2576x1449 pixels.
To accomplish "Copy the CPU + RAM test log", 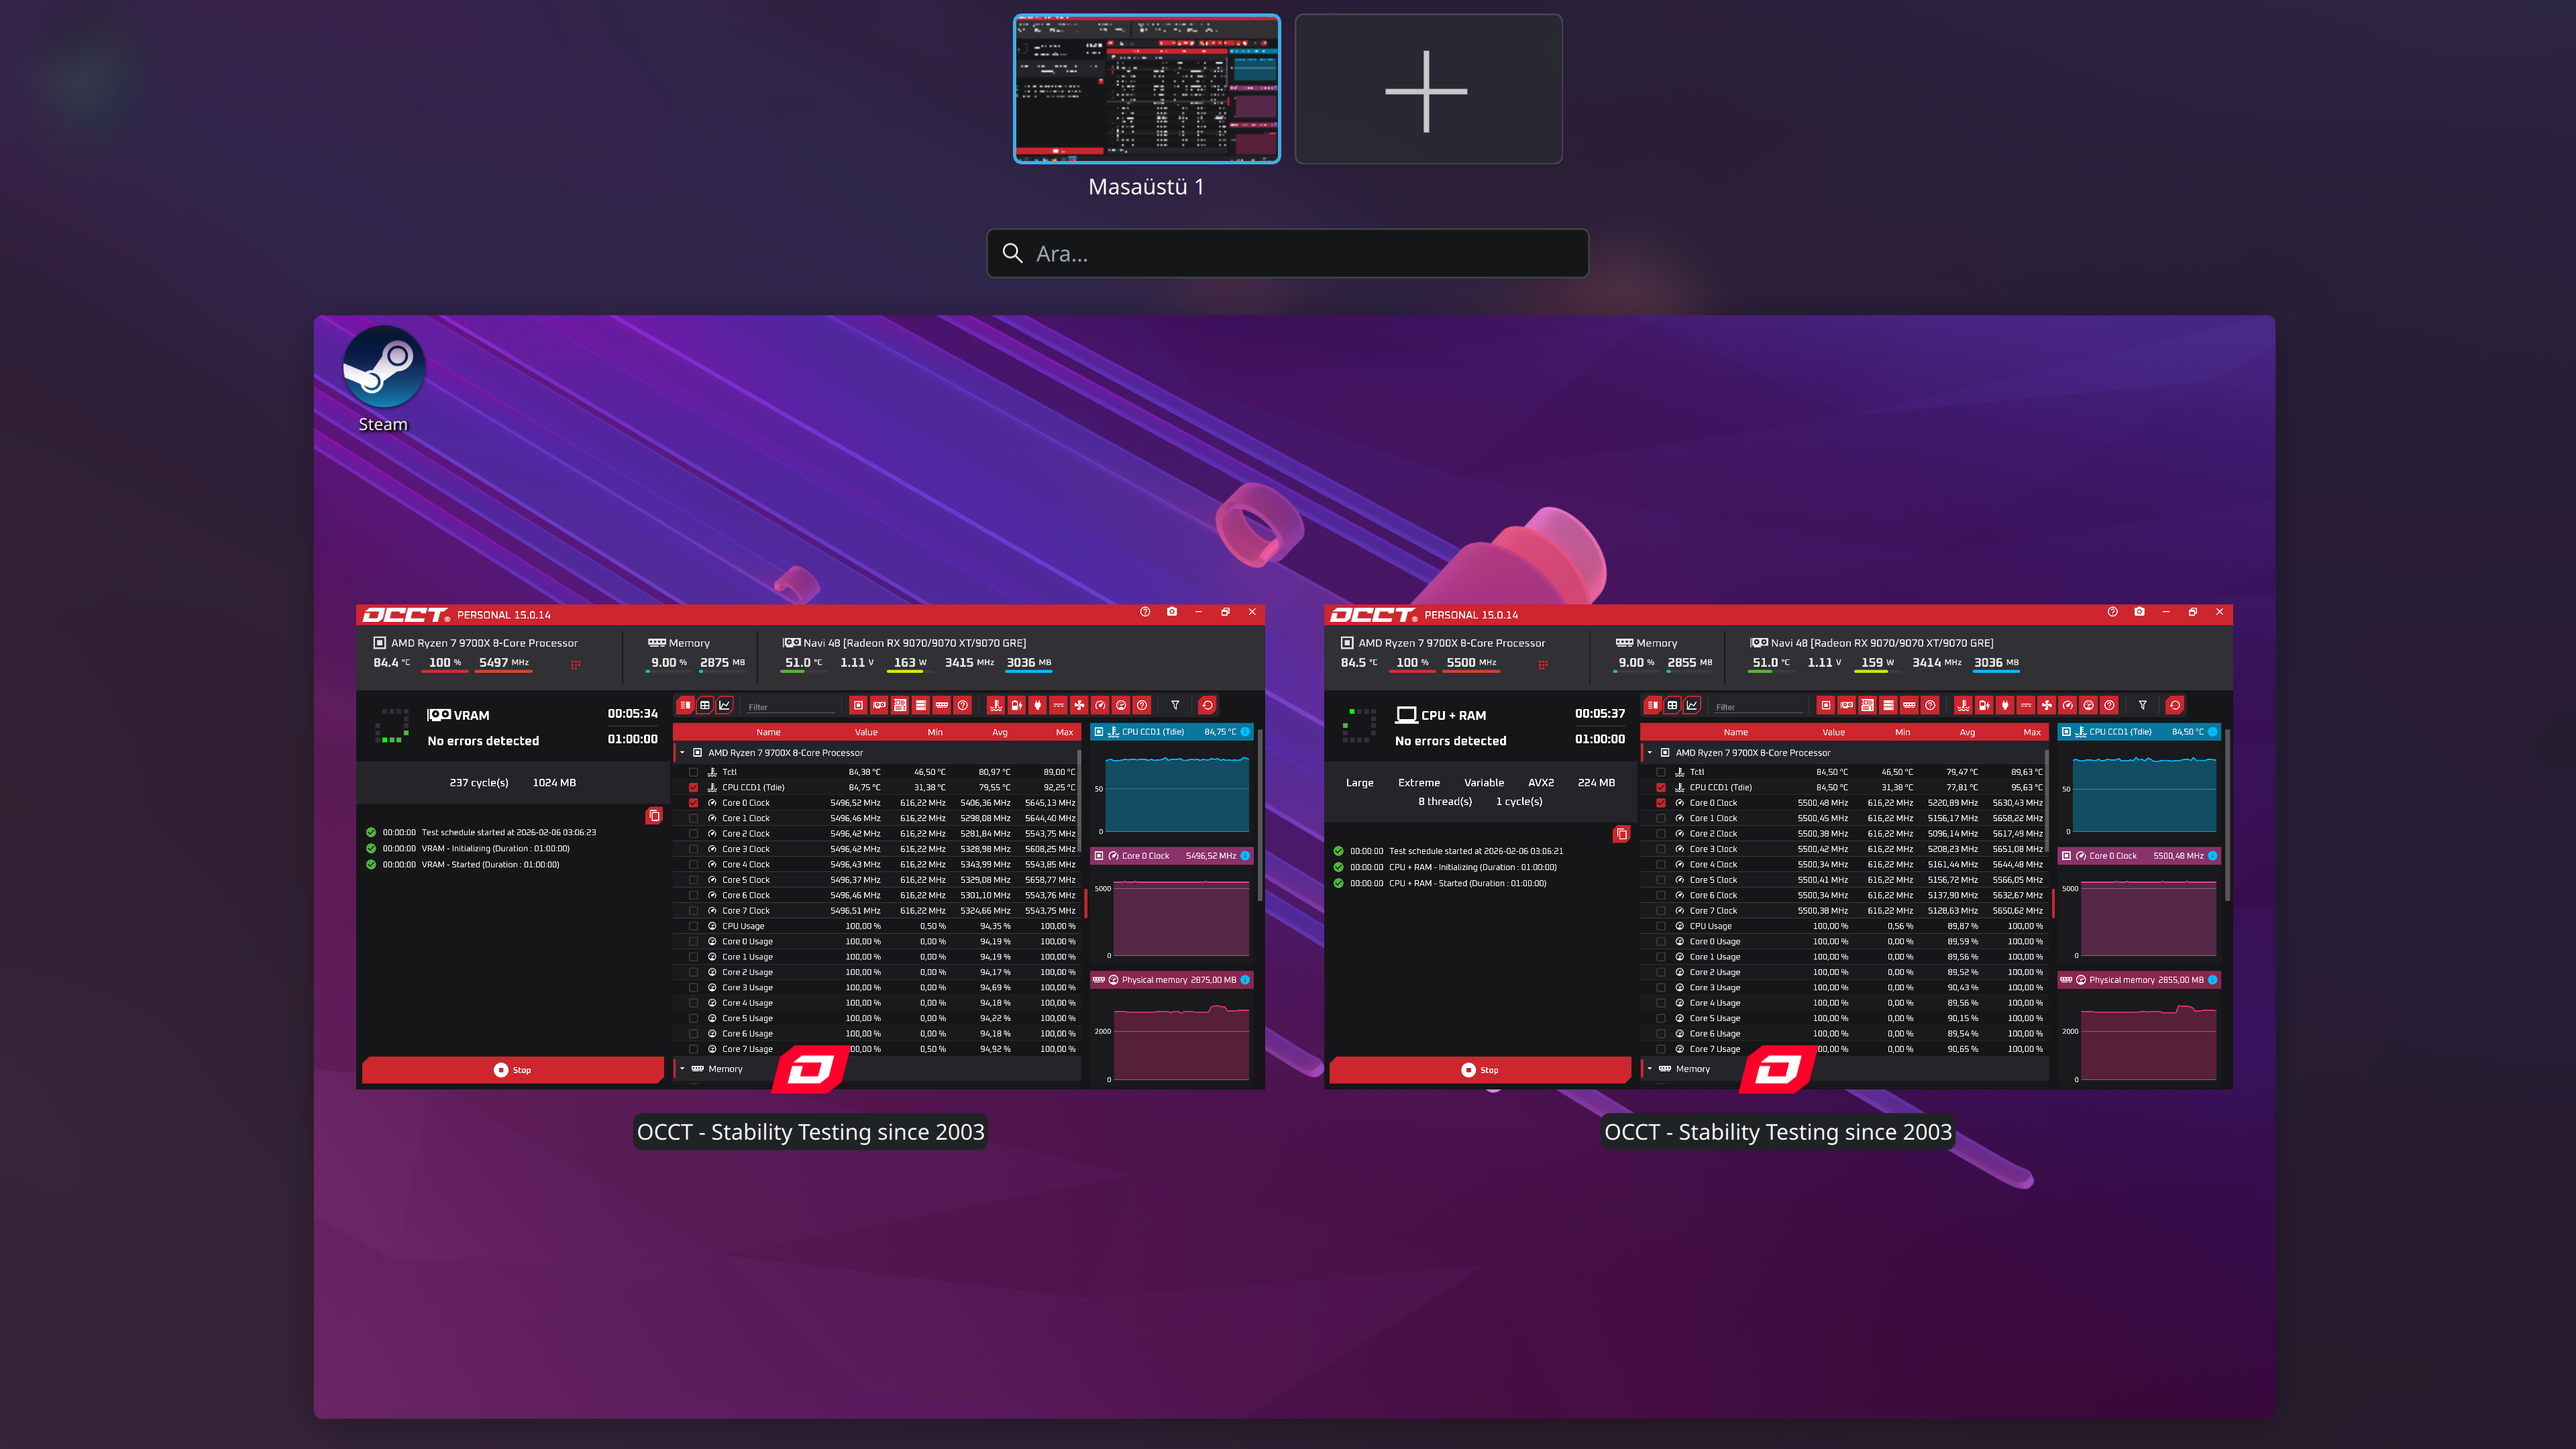I will [1621, 834].
